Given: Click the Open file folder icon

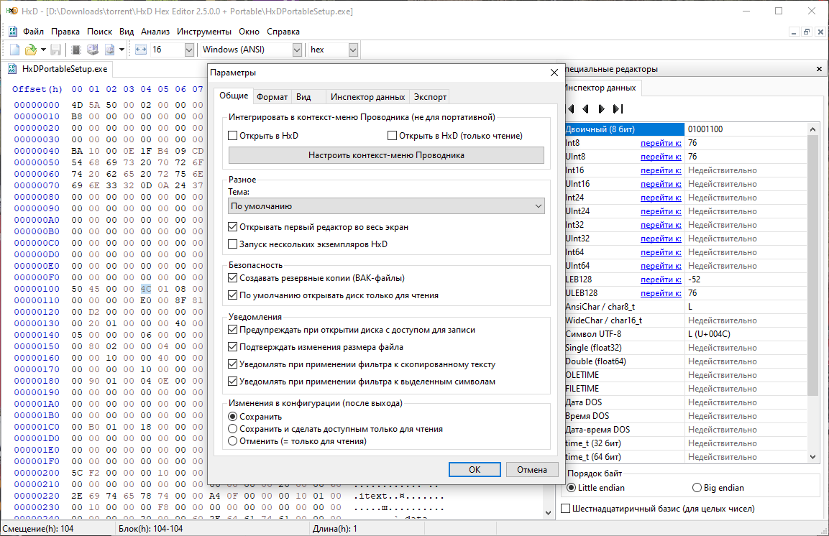Looking at the screenshot, I should coord(30,50).
